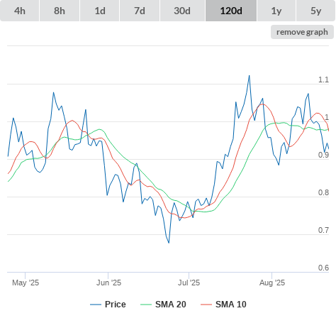Click the remove graph button
336x323 pixels.
[302, 32]
